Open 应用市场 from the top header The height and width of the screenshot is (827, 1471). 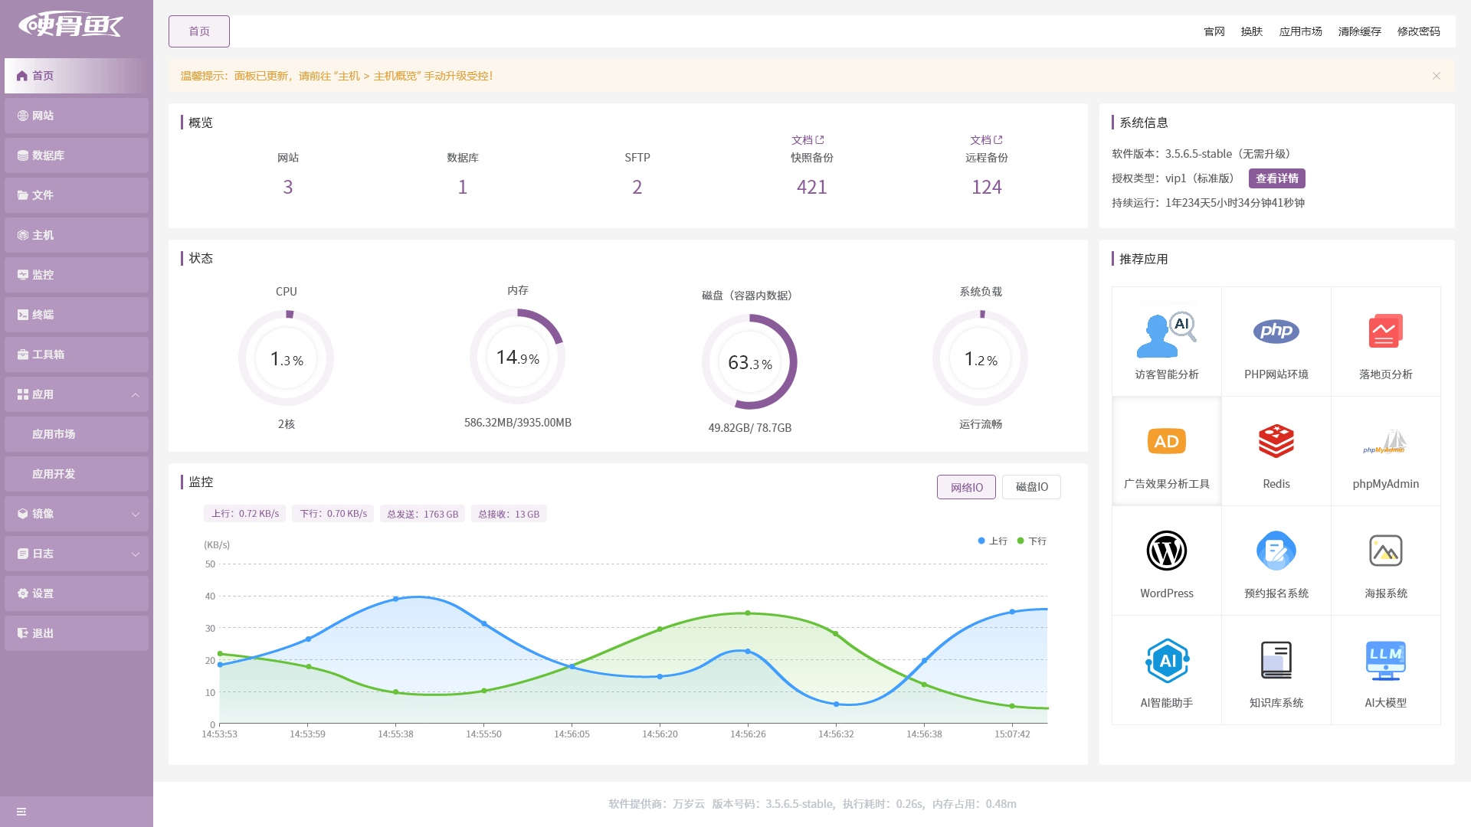point(1300,31)
